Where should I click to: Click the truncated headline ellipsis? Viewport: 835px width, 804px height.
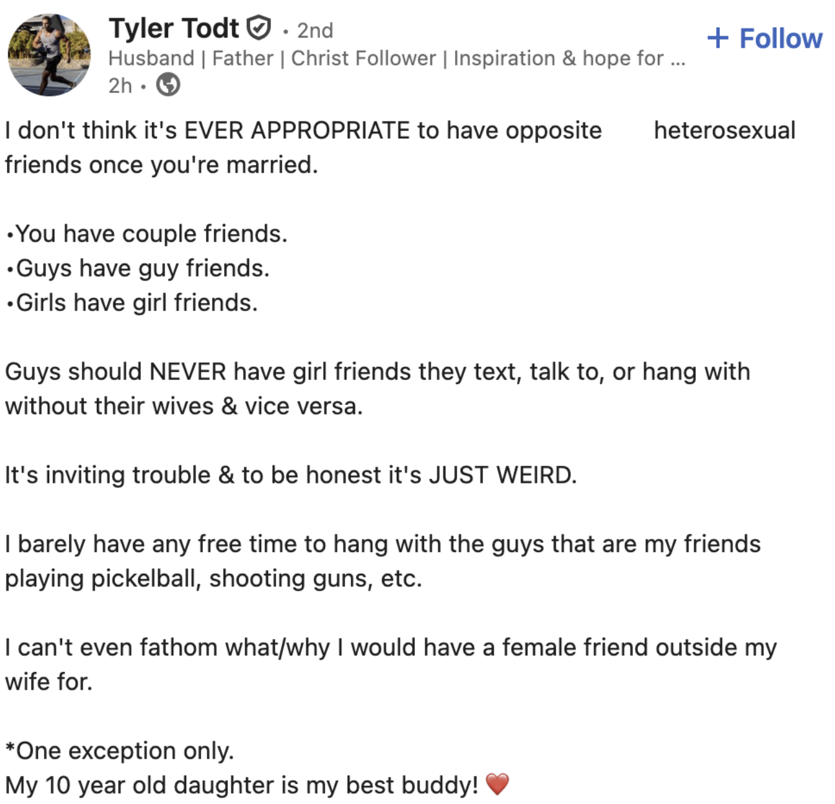(677, 59)
